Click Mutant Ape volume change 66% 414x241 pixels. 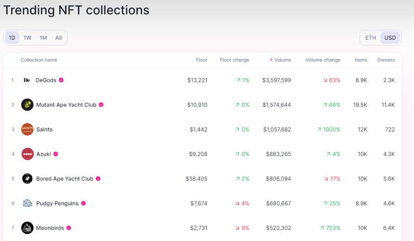point(332,105)
